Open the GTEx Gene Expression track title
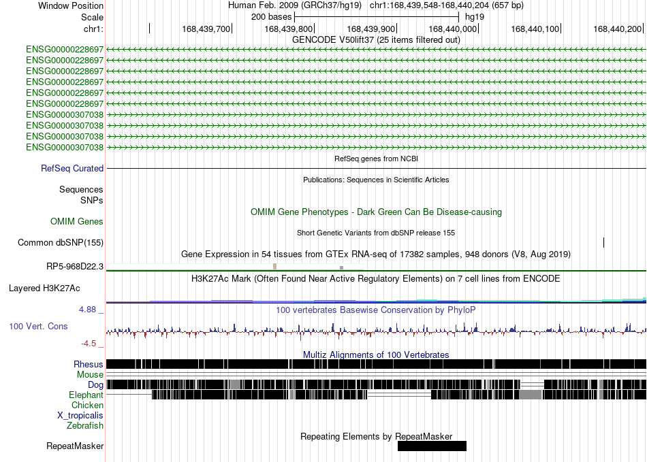 pos(376,254)
